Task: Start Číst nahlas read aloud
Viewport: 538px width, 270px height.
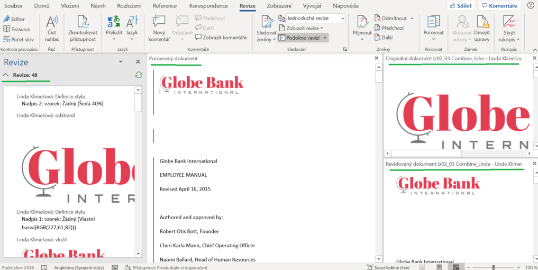Action: point(52,29)
